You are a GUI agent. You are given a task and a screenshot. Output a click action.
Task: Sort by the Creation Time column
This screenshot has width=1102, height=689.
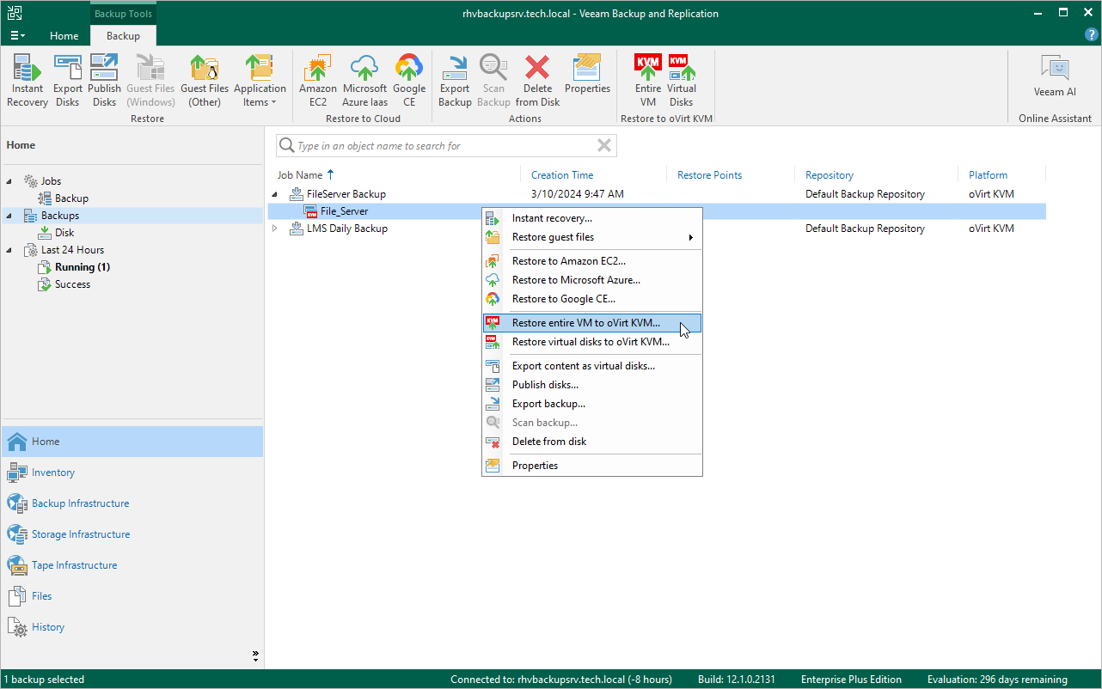coord(562,175)
